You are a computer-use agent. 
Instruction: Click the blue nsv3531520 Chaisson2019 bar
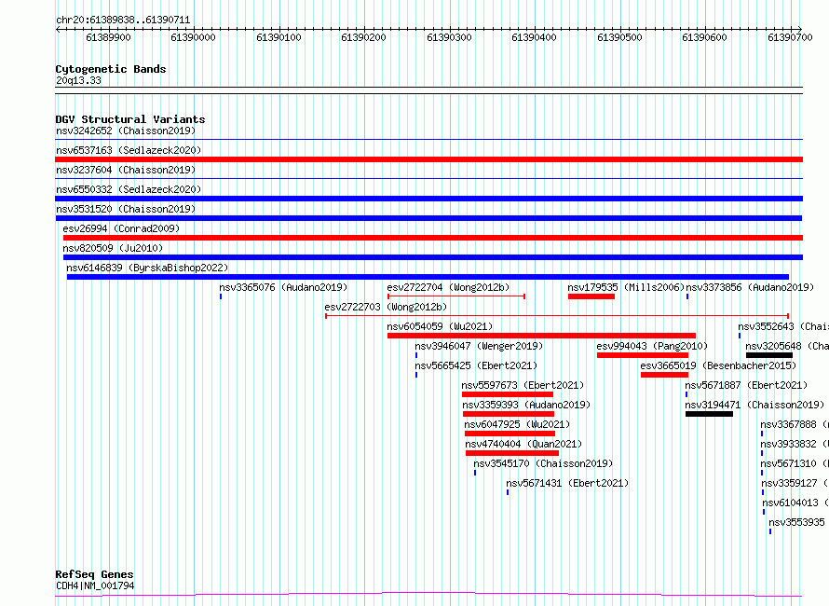click(x=428, y=218)
